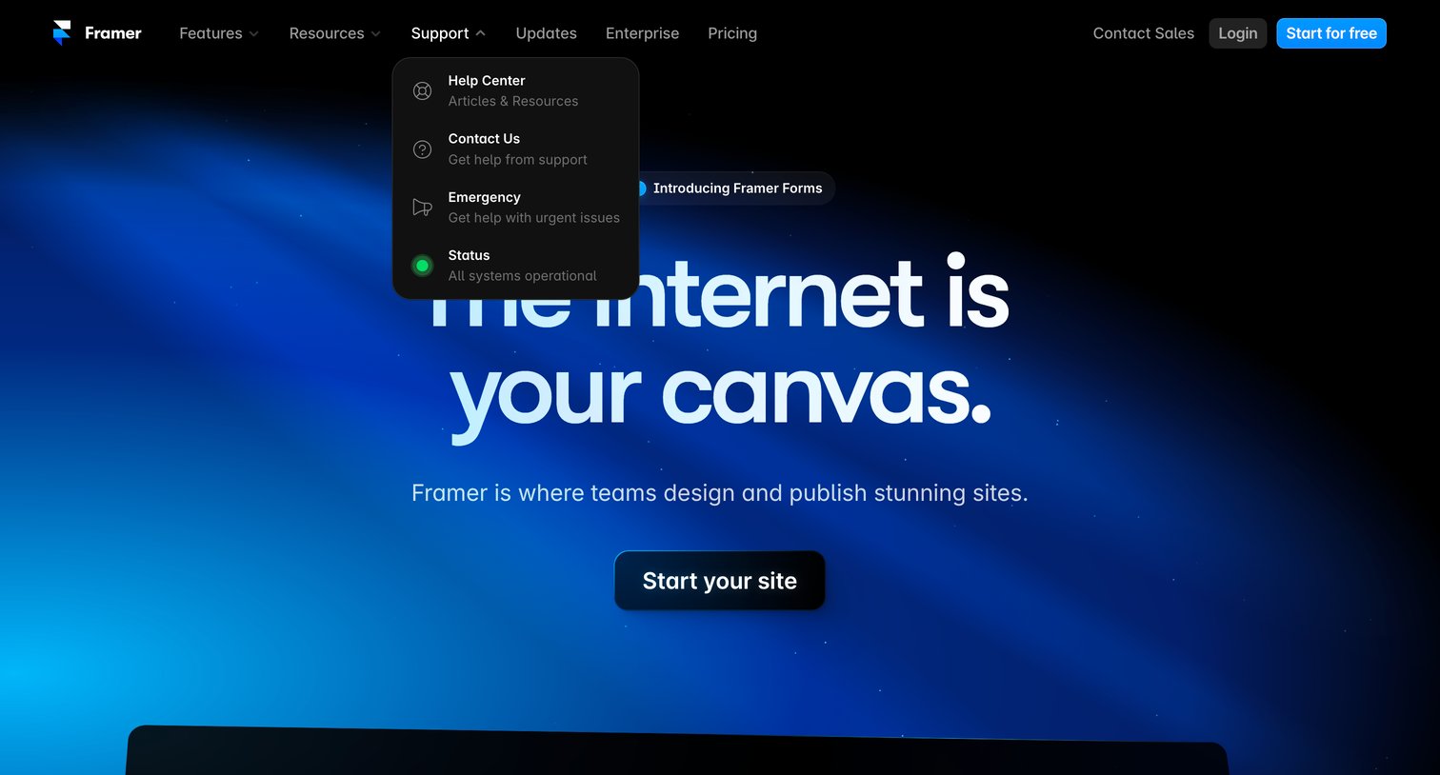The height and width of the screenshot is (775, 1440).
Task: Expand the Resources dropdown chevron
Action: [x=375, y=33]
